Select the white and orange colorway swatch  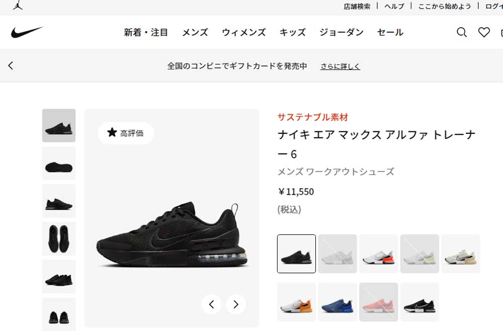click(296, 302)
